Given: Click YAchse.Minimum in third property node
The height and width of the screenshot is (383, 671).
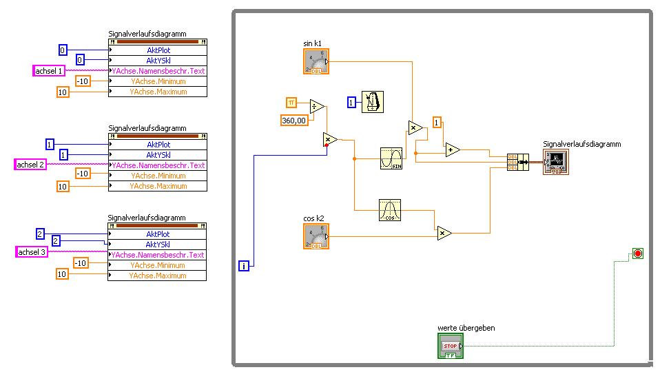Looking at the screenshot, I should [x=157, y=265].
